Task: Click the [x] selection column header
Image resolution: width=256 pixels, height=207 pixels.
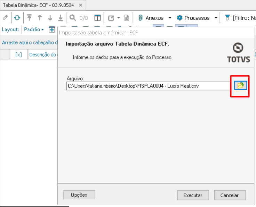Action: (x=19, y=55)
